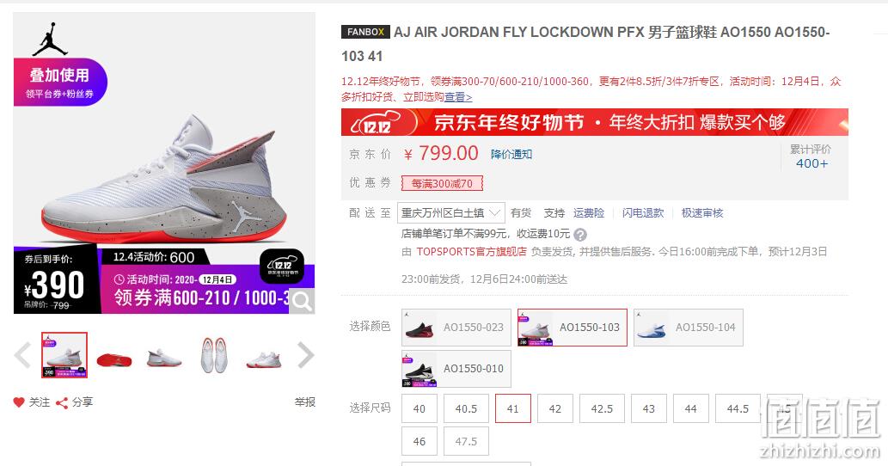Select size 42.5
The width and height of the screenshot is (888, 466).
(602, 408)
